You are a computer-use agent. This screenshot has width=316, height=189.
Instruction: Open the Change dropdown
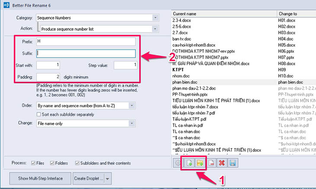pyautogui.click(x=132, y=123)
